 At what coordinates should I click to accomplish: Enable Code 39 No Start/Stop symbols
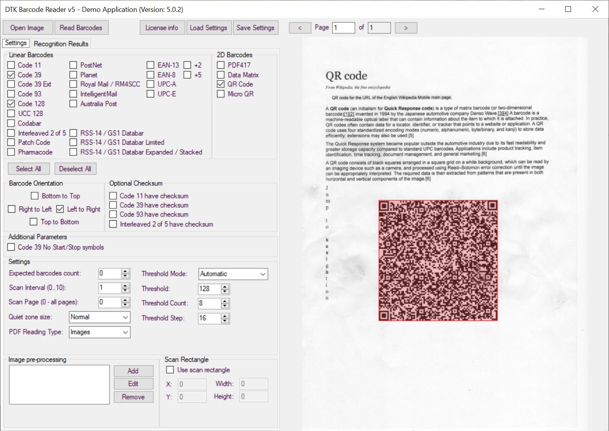[11, 247]
